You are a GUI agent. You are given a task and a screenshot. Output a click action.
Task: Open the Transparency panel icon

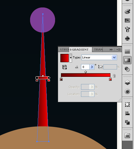tap(127, 69)
